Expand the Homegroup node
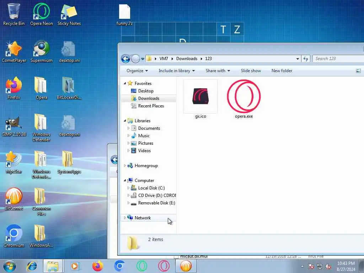This screenshot has height=273, width=364. [125, 166]
